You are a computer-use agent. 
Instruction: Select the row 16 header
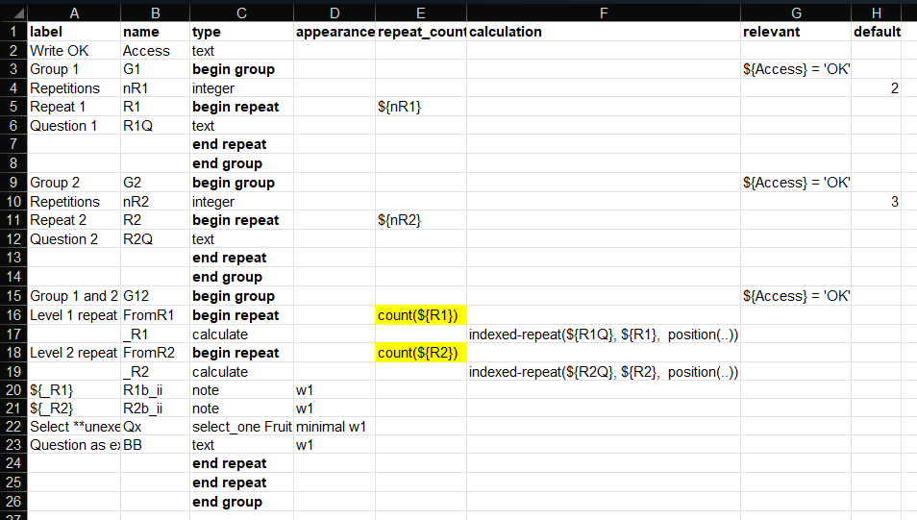click(x=12, y=315)
